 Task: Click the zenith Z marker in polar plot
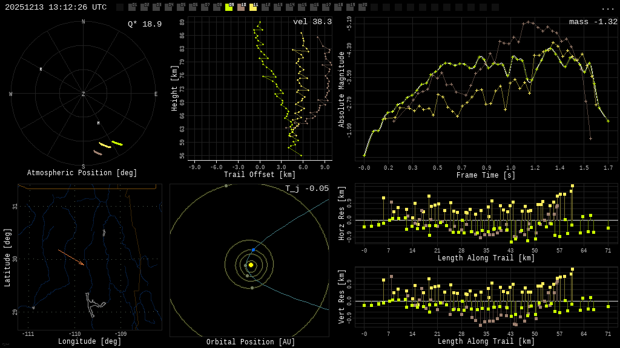(84, 94)
